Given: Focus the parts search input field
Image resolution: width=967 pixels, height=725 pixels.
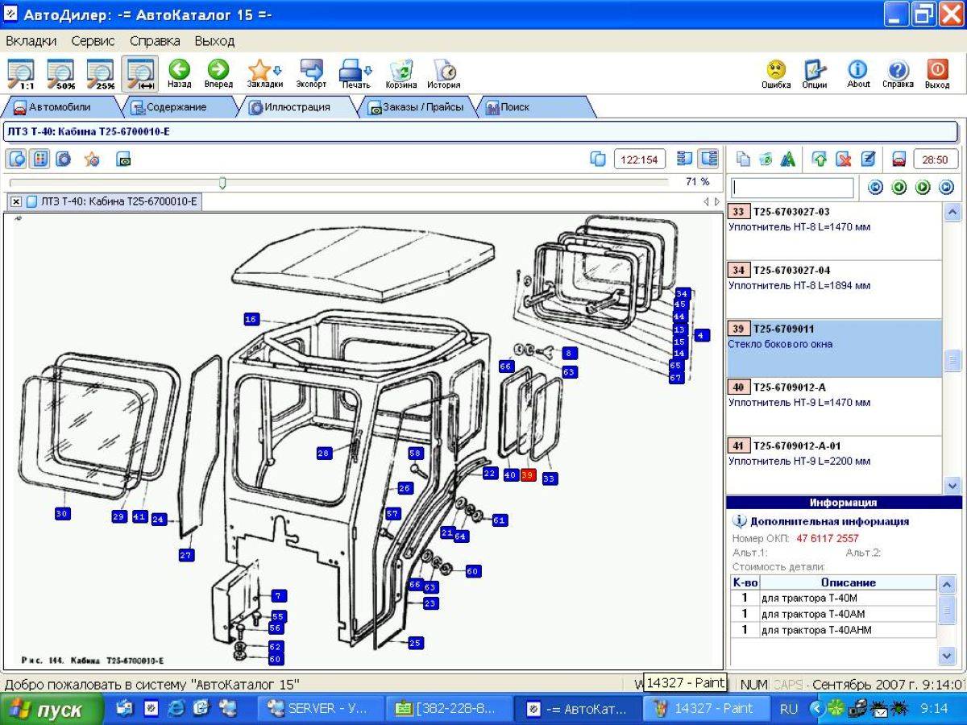Looking at the screenshot, I should pos(792,188).
